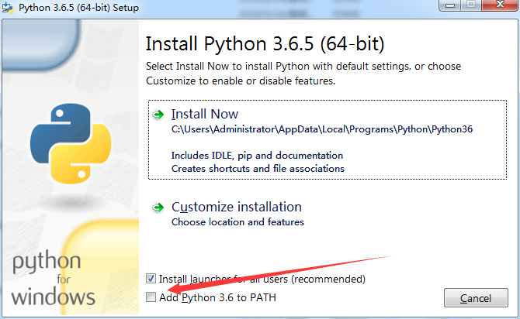
Task: Uncheck the Install launcher for all users box
Action: 151,279
